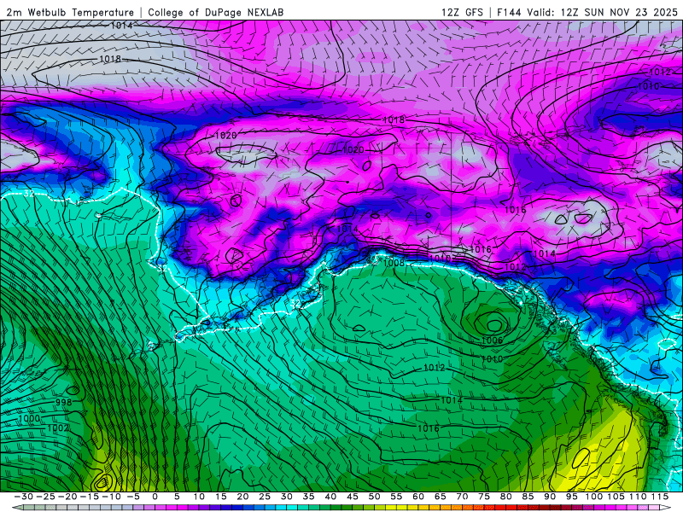Click the "2m Wetbulb Temperature" title text
The width and height of the screenshot is (683, 512).
click(70, 12)
